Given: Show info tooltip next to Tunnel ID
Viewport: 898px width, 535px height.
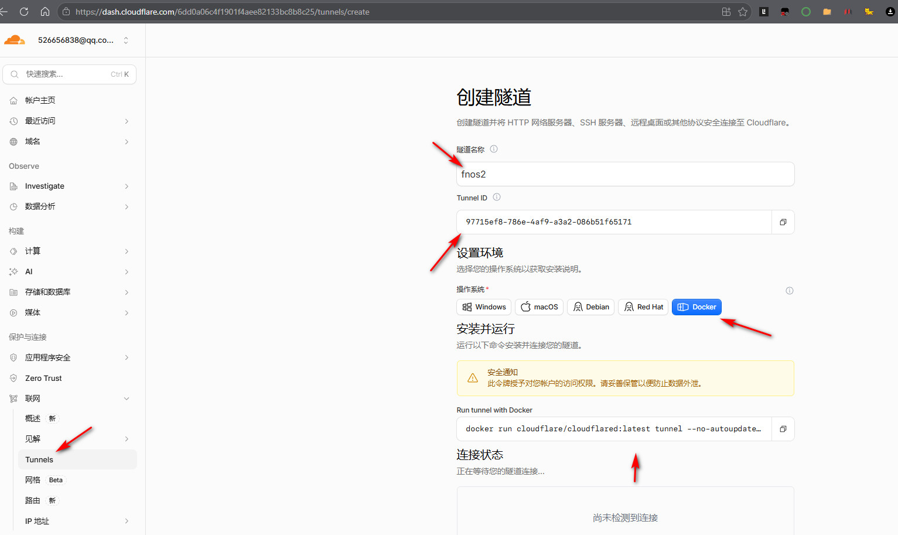Looking at the screenshot, I should (x=497, y=197).
